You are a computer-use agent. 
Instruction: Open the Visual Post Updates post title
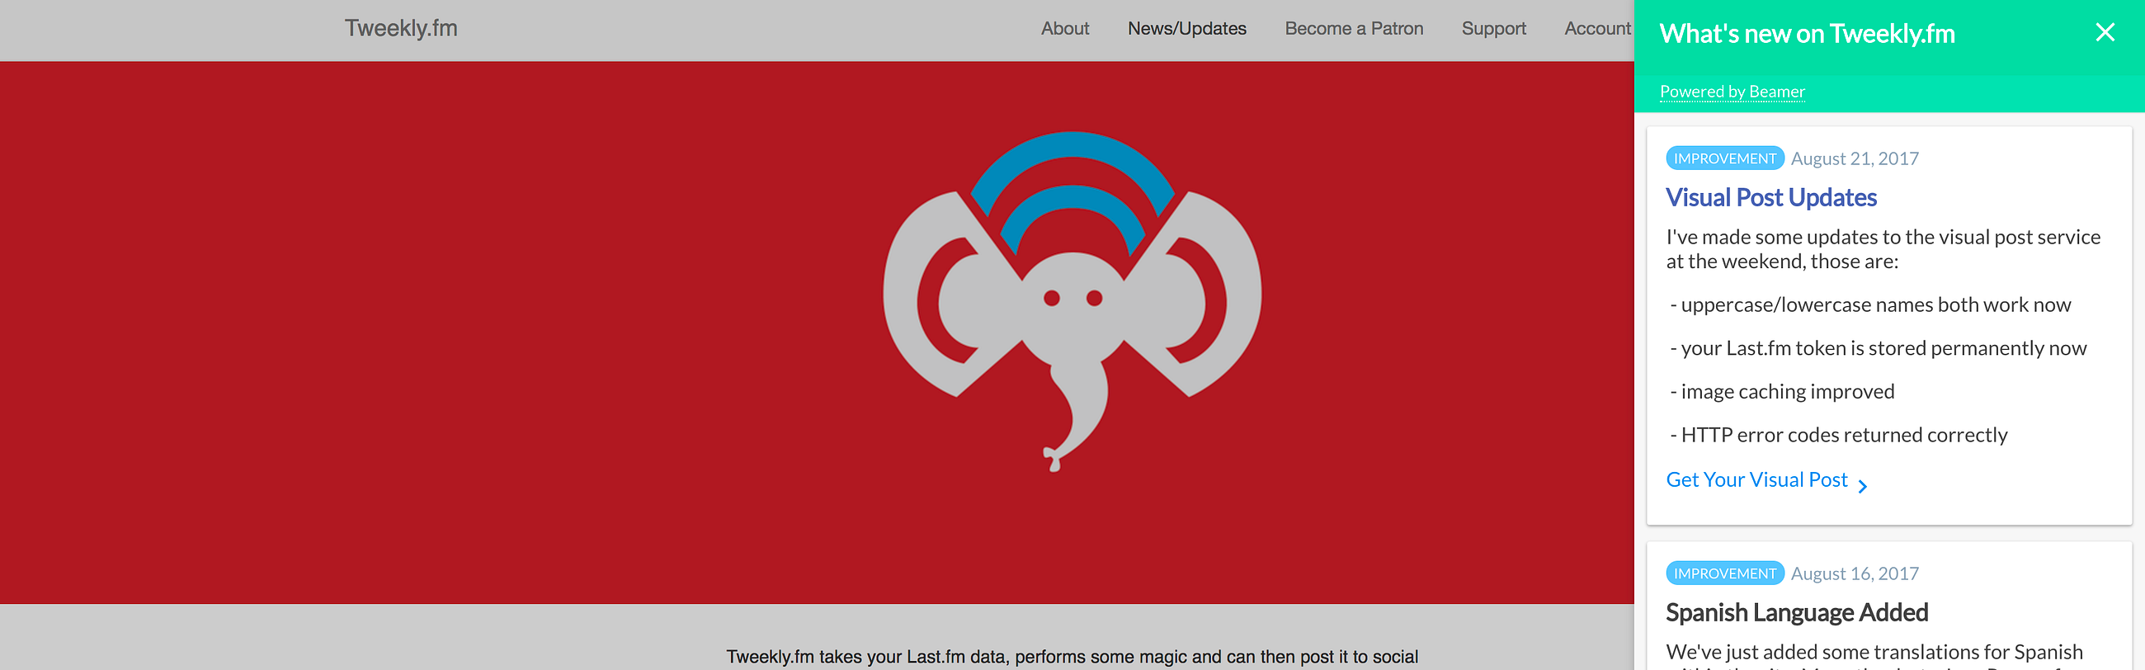(x=1771, y=197)
